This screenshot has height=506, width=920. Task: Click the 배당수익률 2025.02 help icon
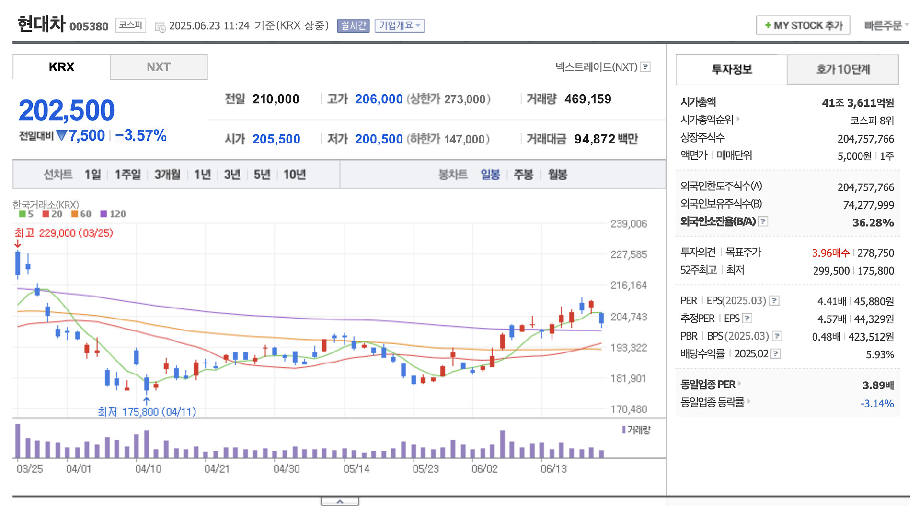point(776,354)
